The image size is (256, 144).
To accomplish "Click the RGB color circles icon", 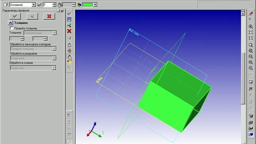I will (80, 5).
